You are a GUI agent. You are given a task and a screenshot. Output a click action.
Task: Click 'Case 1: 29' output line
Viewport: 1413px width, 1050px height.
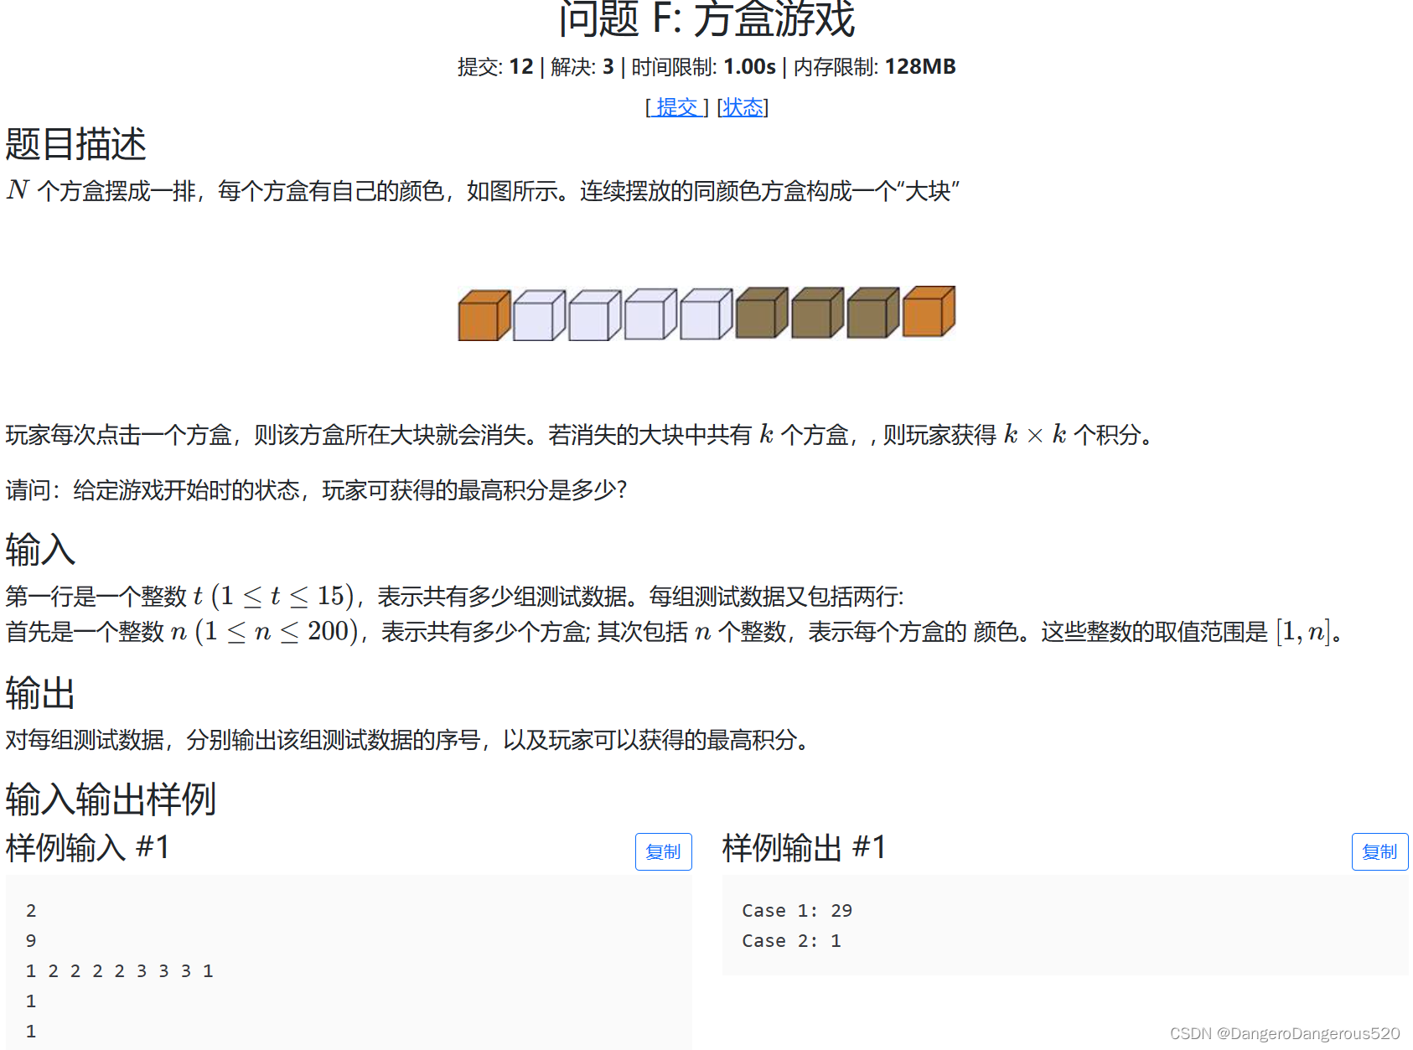tap(797, 910)
